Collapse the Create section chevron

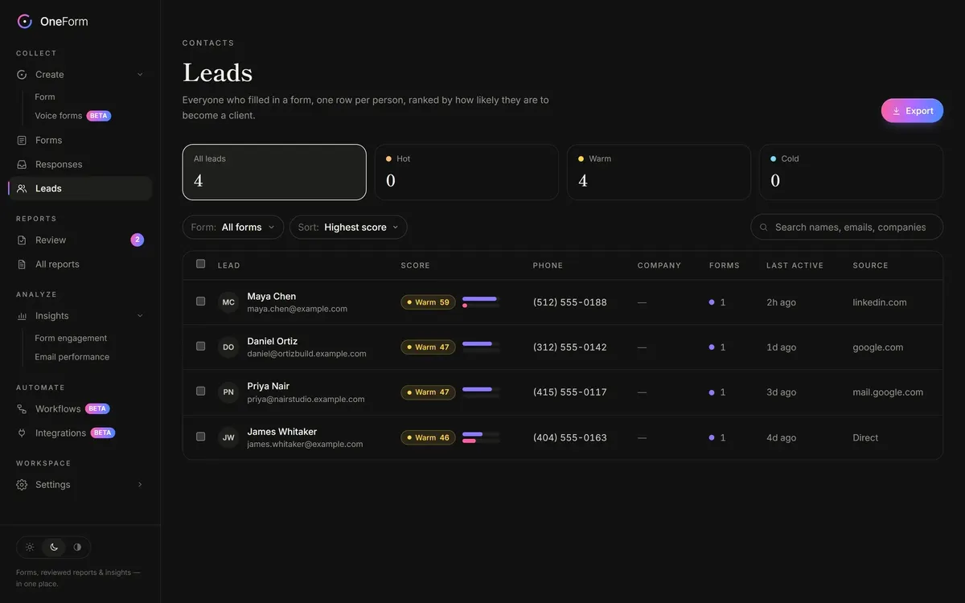pyautogui.click(x=140, y=75)
